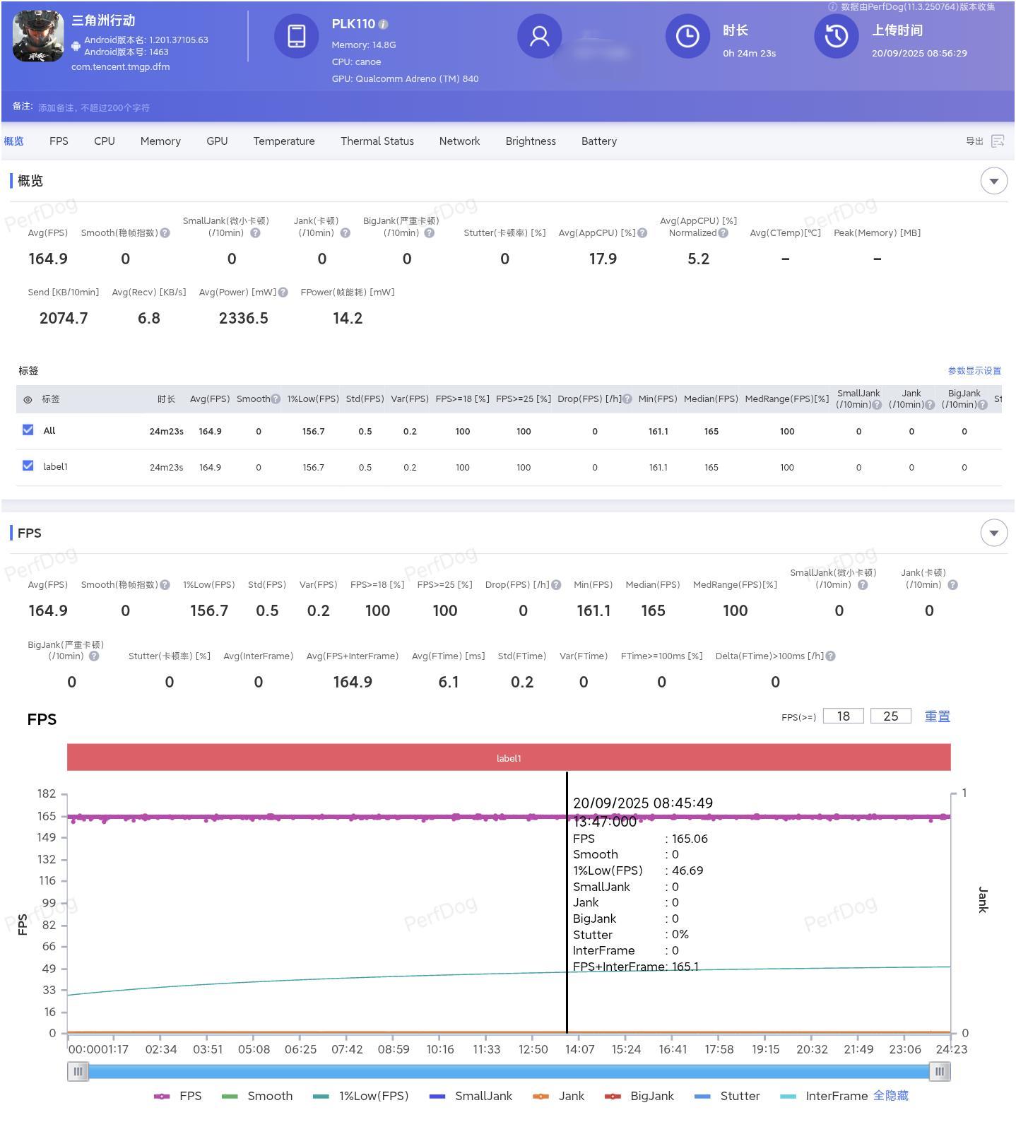The image size is (1016, 1122).
Task: Click the 导出 export label
Action: tap(974, 141)
